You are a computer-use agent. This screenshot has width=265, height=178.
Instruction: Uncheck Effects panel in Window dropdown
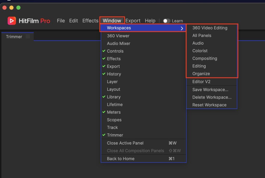(143, 59)
